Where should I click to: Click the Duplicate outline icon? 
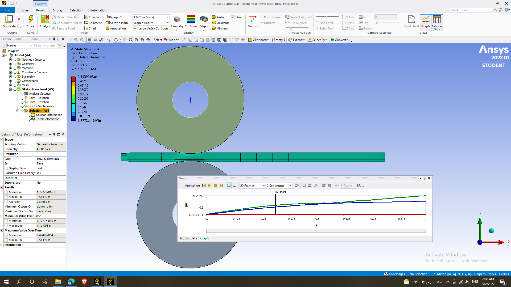[9, 19]
